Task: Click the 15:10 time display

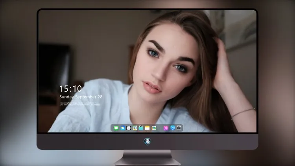Action: [x=70, y=89]
